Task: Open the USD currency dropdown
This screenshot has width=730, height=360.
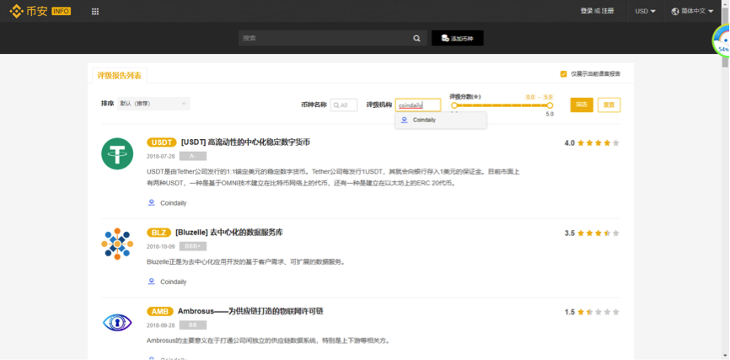Action: coord(645,11)
